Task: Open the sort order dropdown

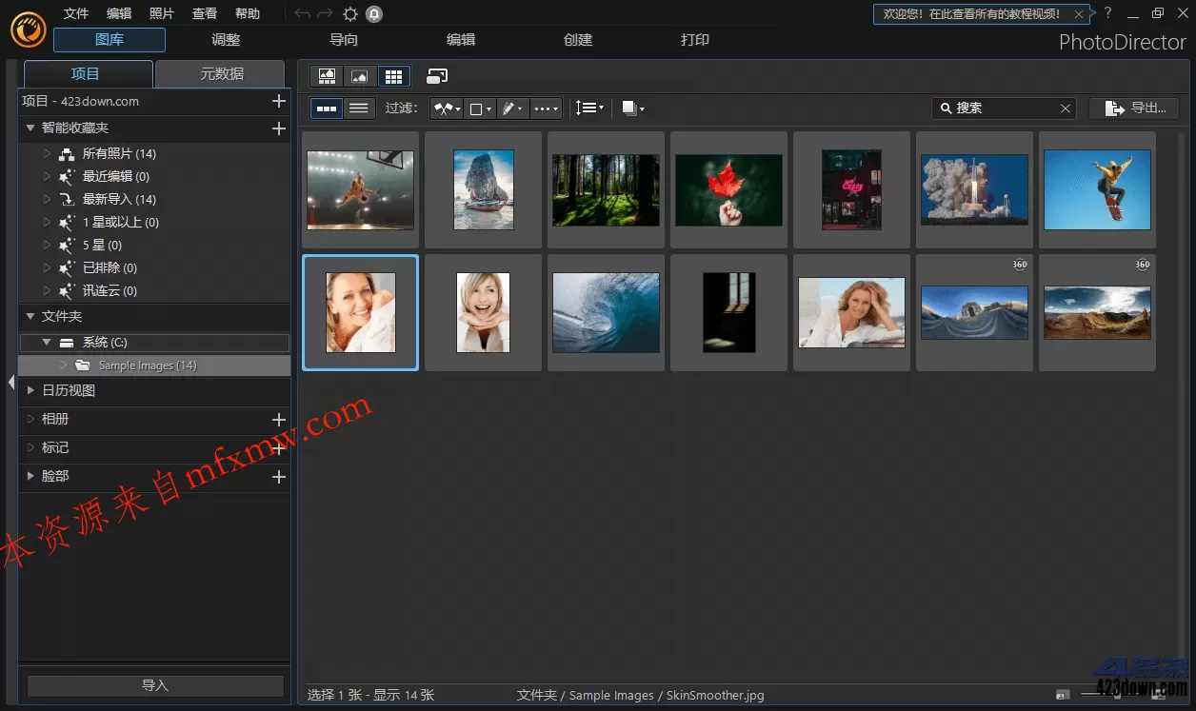Action: [x=589, y=109]
